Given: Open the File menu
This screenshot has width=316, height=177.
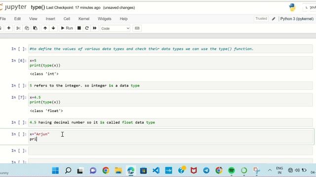Looking at the screenshot, I should coord(3,19).
